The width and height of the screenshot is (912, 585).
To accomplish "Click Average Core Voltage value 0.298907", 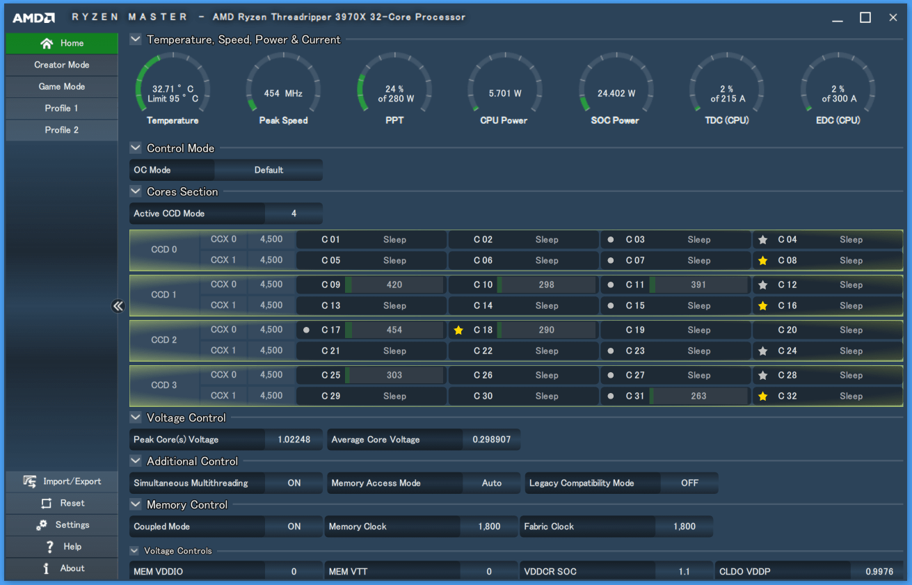I will pos(491,440).
